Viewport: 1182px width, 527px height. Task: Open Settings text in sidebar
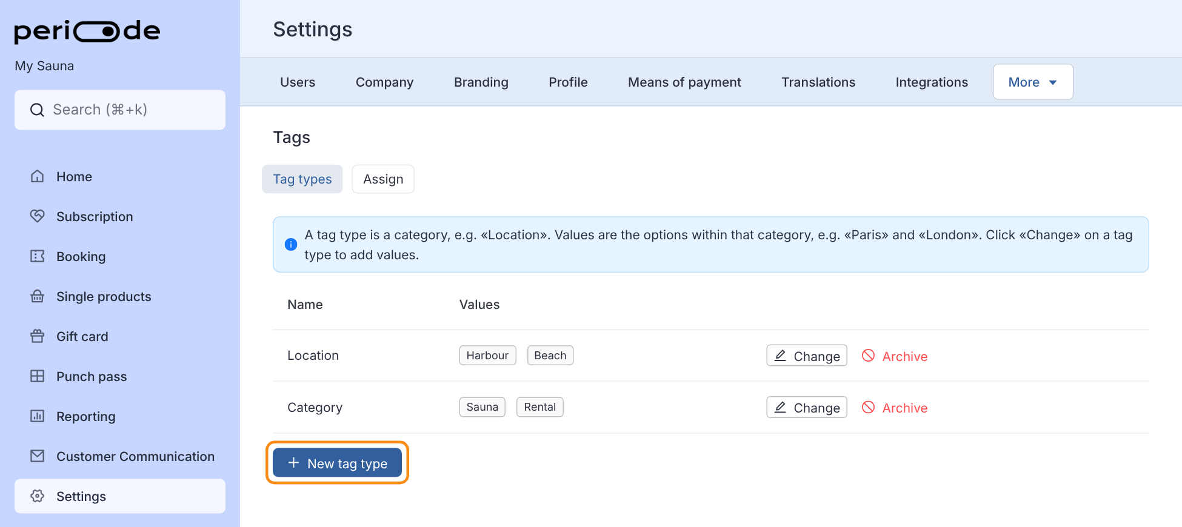click(x=81, y=496)
